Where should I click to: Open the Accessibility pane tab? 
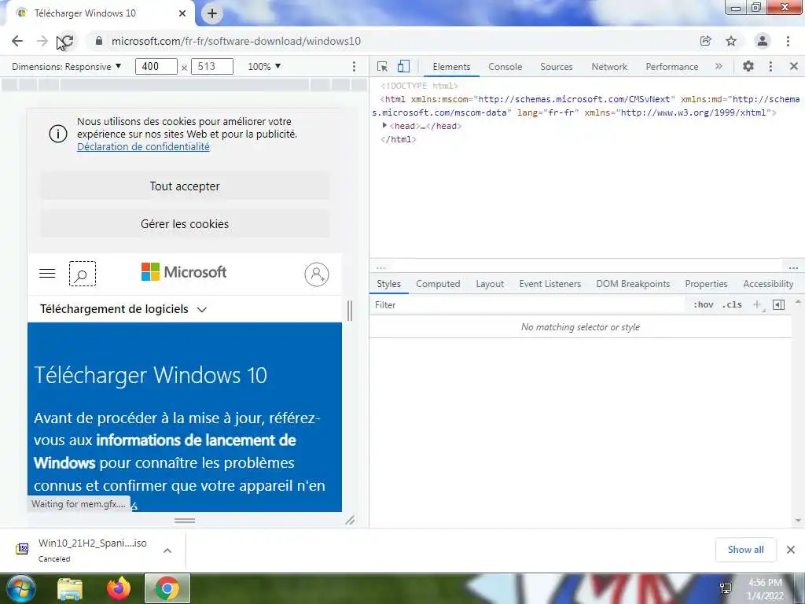click(768, 284)
